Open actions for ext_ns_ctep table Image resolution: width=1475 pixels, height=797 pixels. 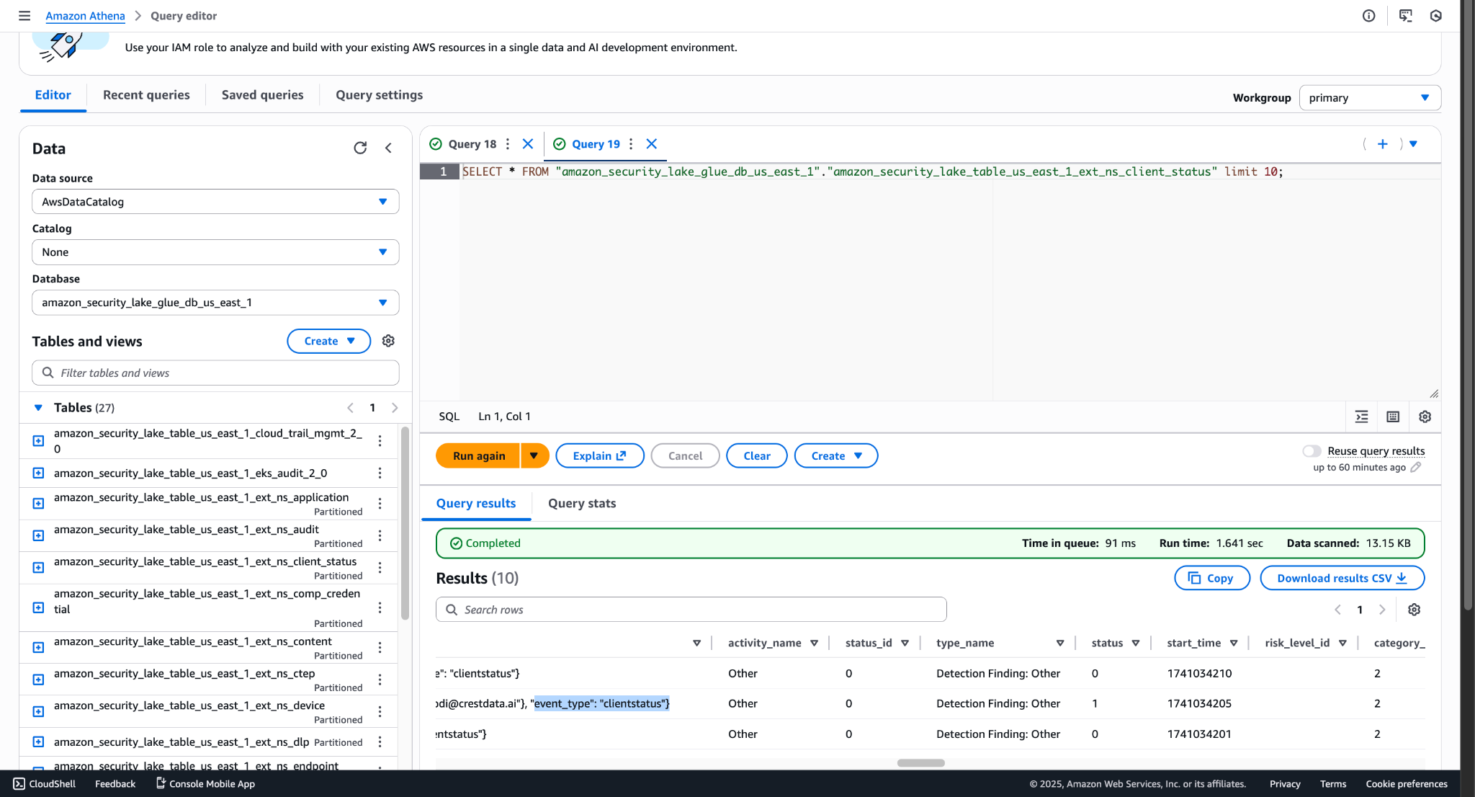point(380,680)
